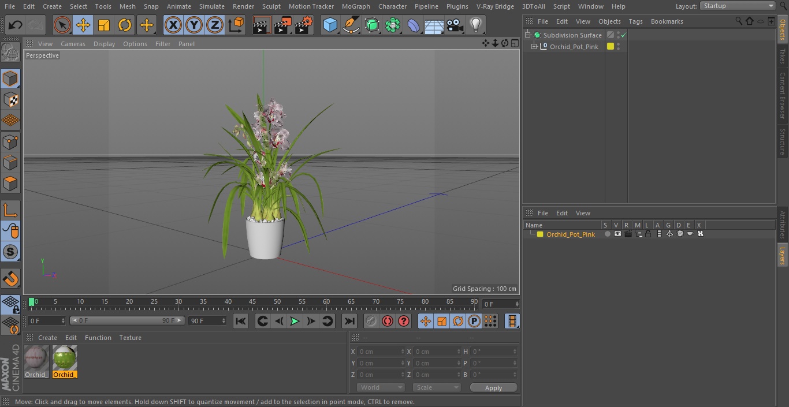Click the Render Settings icon
789x407 pixels.
tap(304, 25)
